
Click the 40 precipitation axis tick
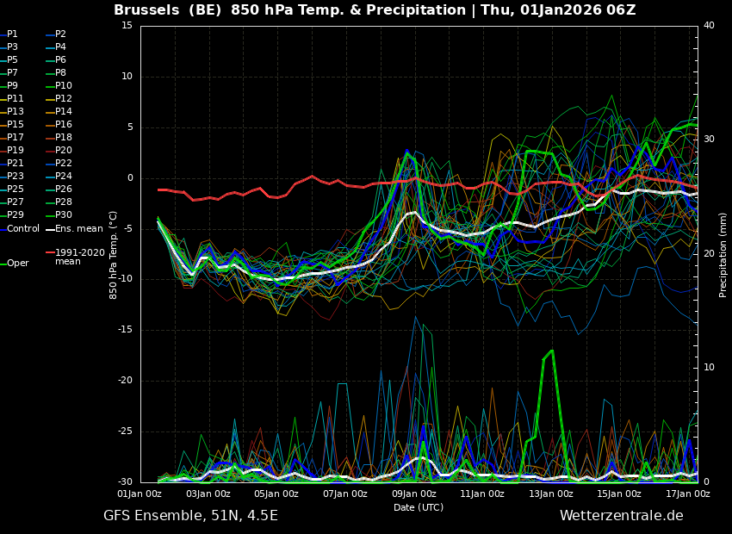[709, 25]
